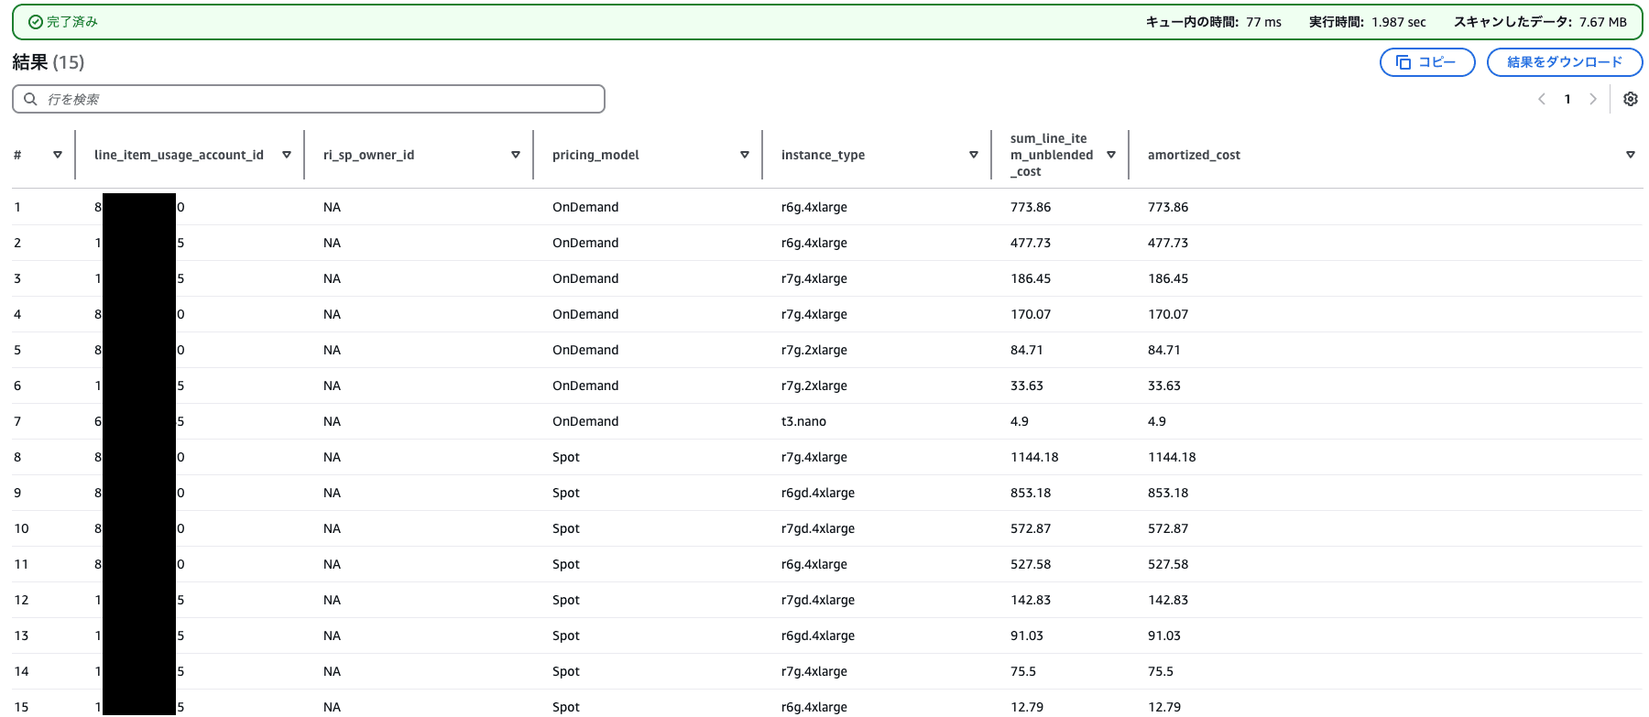Select amortized cost 142.83 cell
Viewport: 1649px width, 717px height.
tap(1168, 600)
